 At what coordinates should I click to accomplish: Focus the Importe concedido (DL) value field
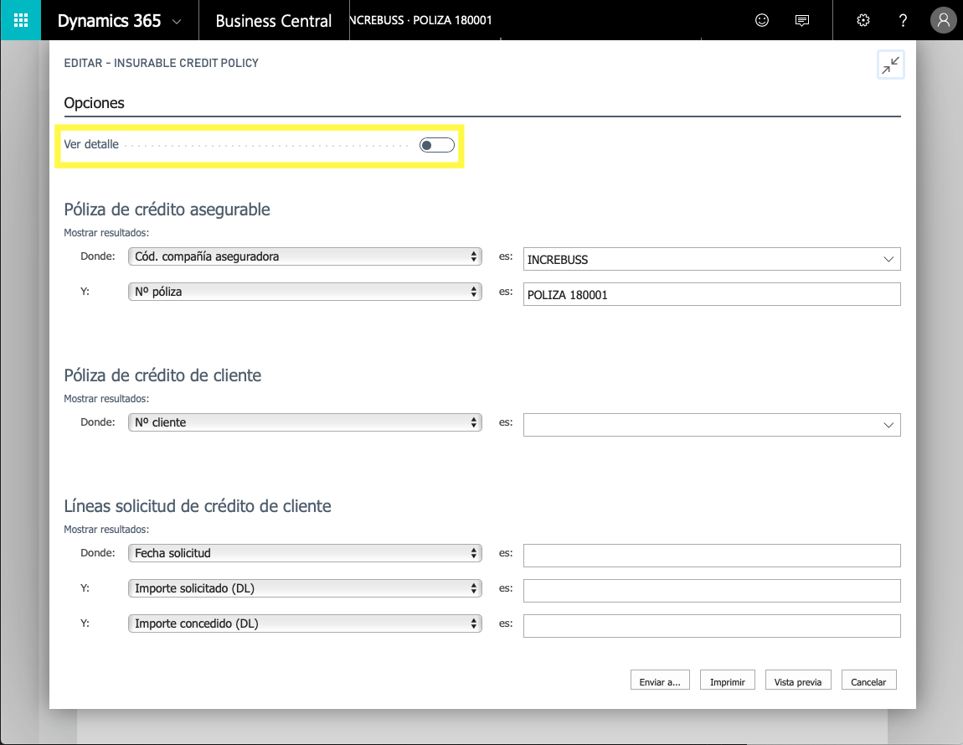712,626
